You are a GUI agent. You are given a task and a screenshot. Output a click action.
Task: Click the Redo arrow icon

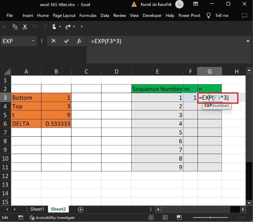pyautogui.click(x=68, y=27)
